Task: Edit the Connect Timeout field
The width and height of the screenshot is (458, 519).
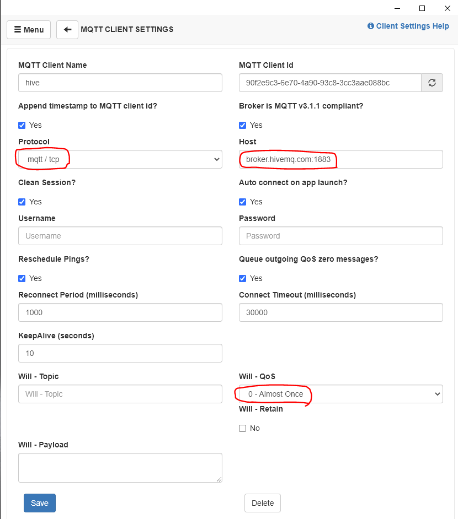Action: click(x=341, y=312)
